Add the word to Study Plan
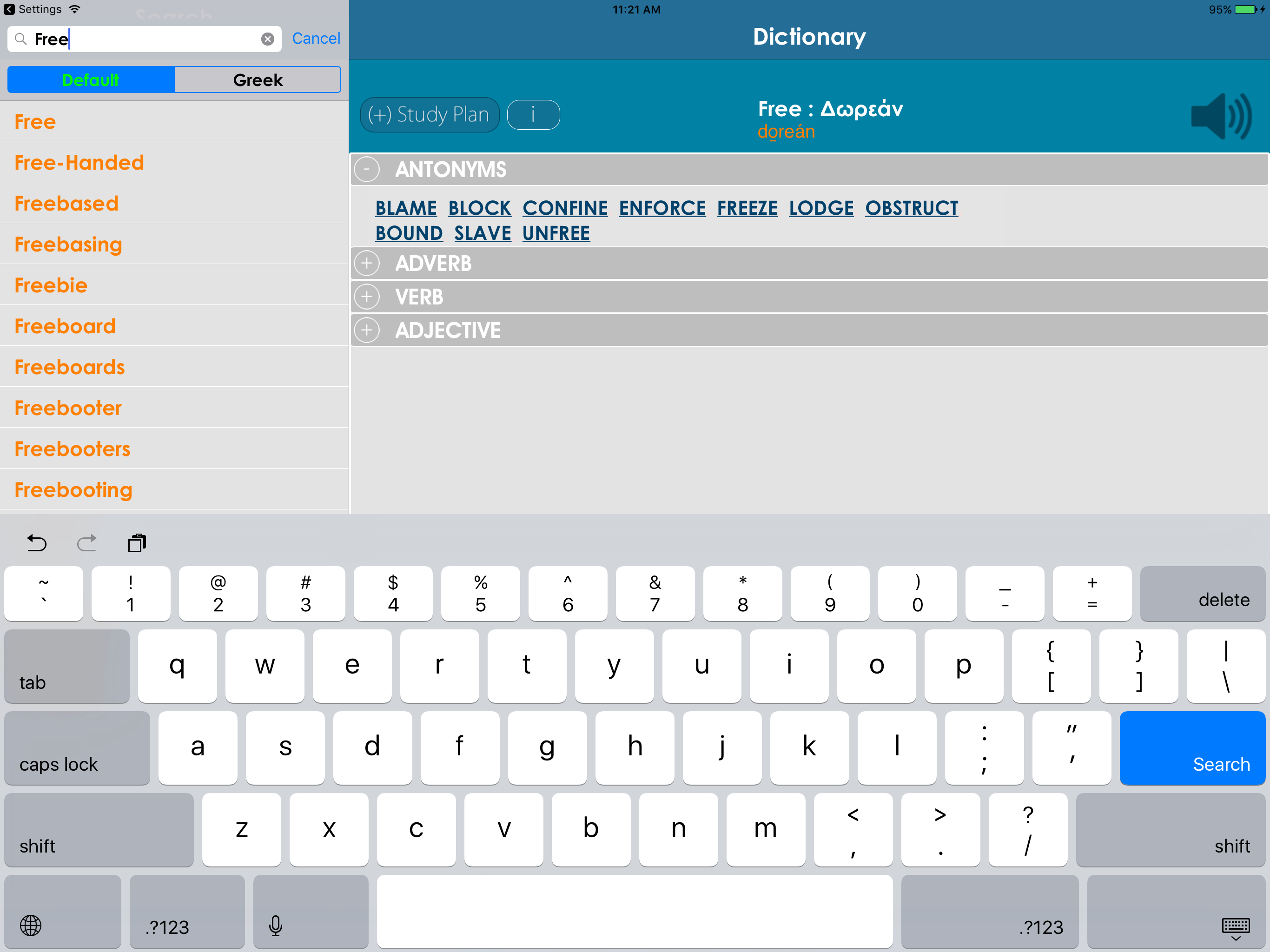 pyautogui.click(x=429, y=115)
